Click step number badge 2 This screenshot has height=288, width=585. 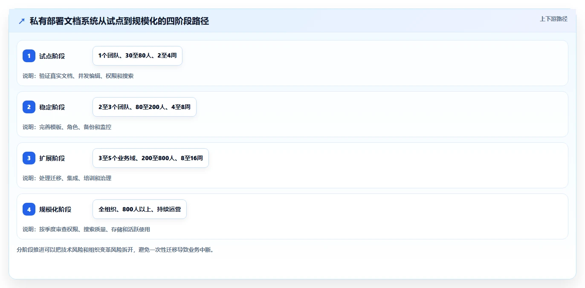[29, 107]
